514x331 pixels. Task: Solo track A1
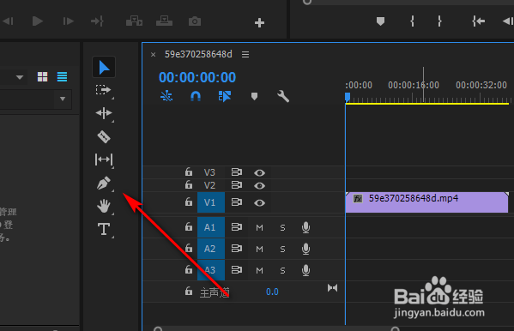point(282,227)
